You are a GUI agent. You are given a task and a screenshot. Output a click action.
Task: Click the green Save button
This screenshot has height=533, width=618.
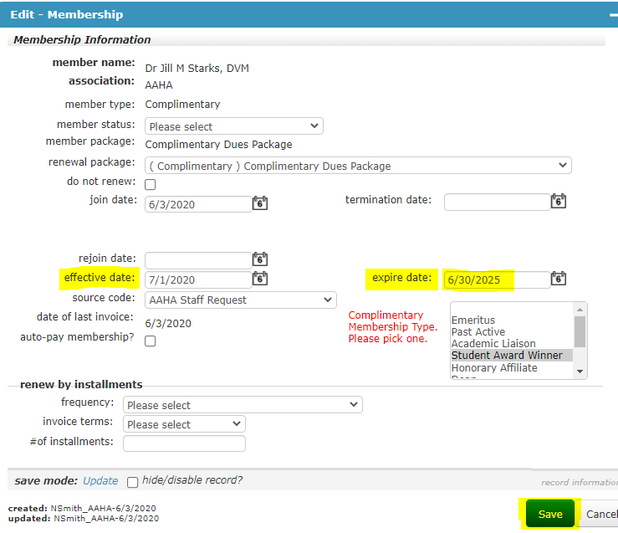point(549,515)
